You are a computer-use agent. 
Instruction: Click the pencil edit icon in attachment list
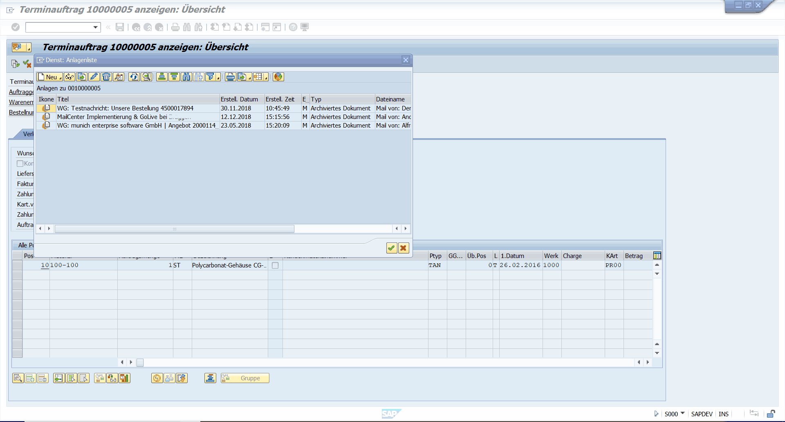point(94,77)
